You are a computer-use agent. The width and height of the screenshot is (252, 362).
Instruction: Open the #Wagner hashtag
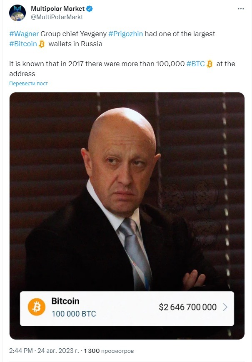[x=24, y=34]
